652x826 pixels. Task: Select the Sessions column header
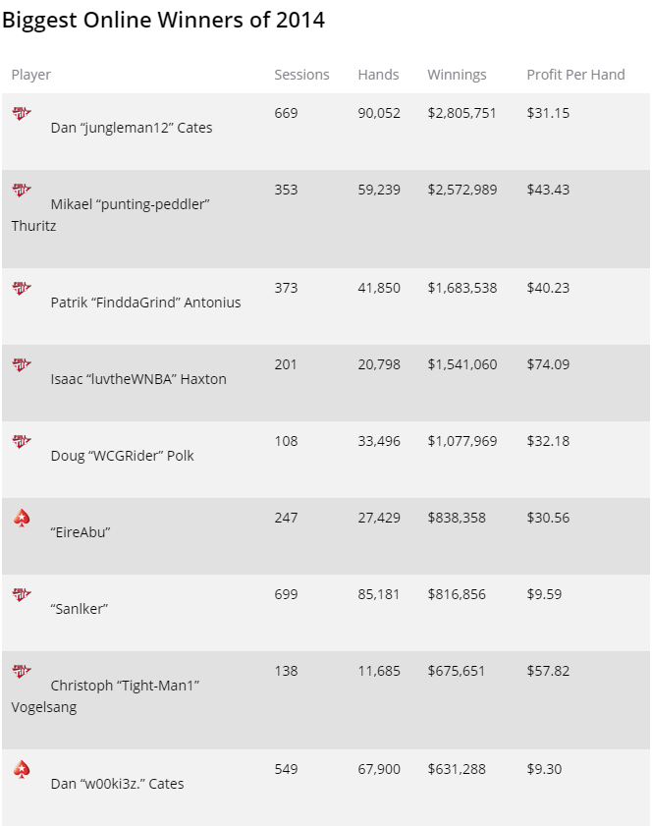point(301,75)
